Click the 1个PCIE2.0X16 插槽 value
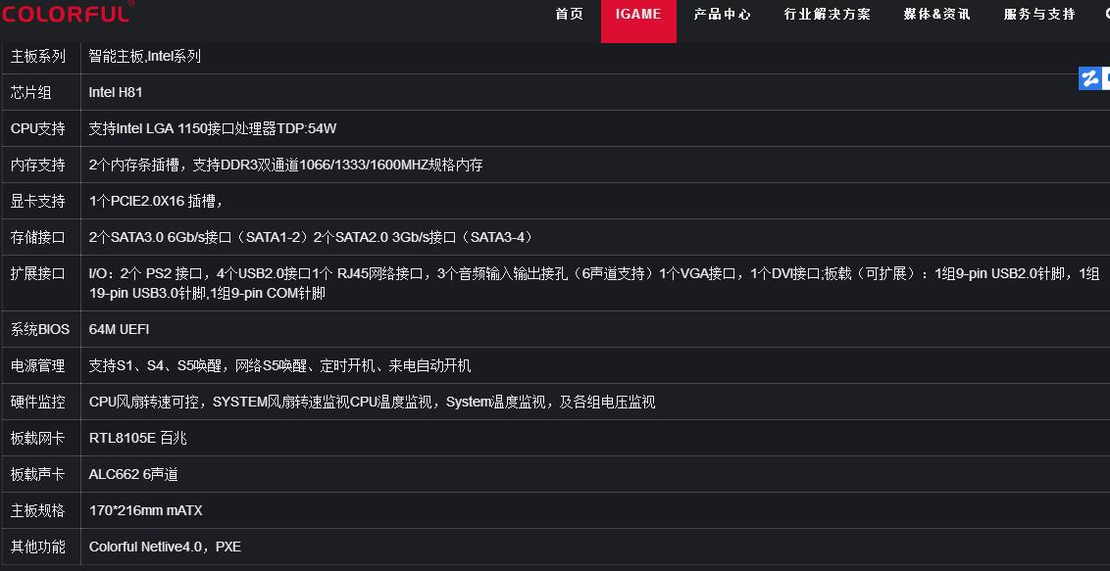1110x571 pixels. [156, 202]
